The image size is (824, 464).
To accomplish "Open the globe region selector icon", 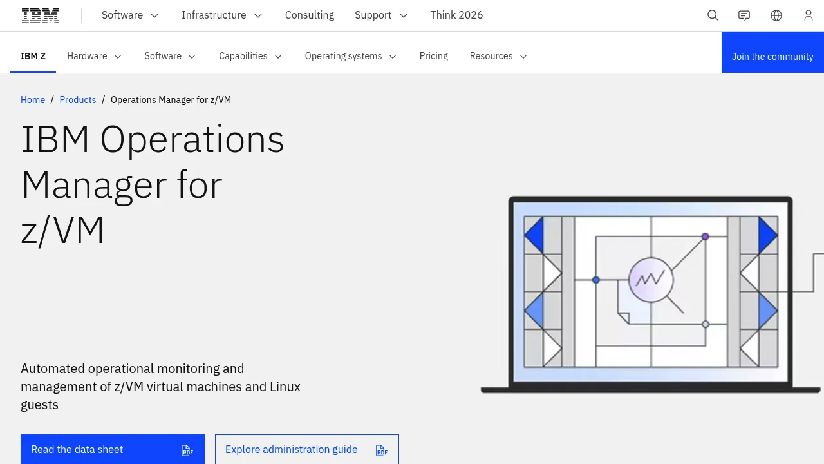I will (776, 15).
